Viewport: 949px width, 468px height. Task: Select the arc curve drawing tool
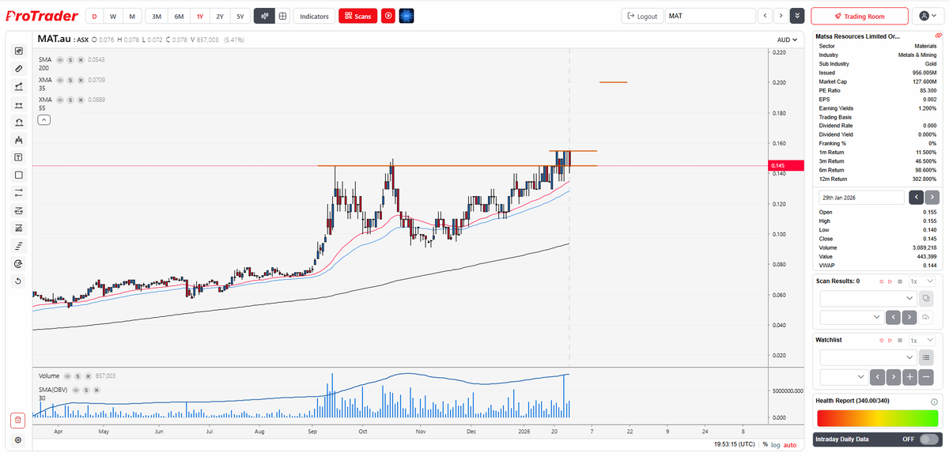point(18,123)
